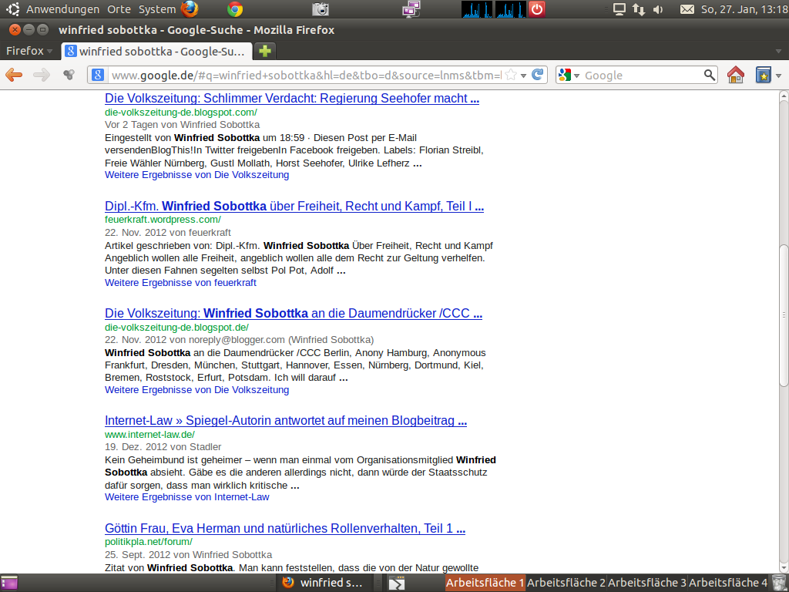Viewport: 789px width, 592px height.
Task: Click the forward navigation arrow
Action: 42,75
